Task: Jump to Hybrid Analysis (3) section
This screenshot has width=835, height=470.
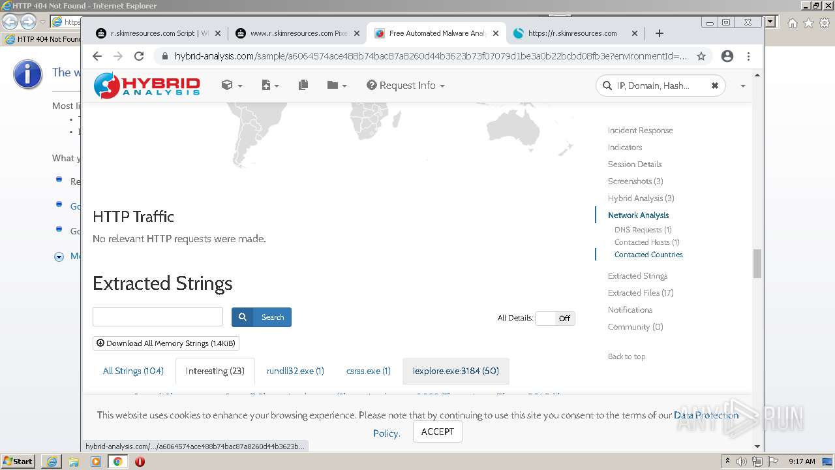Action: 641,198
